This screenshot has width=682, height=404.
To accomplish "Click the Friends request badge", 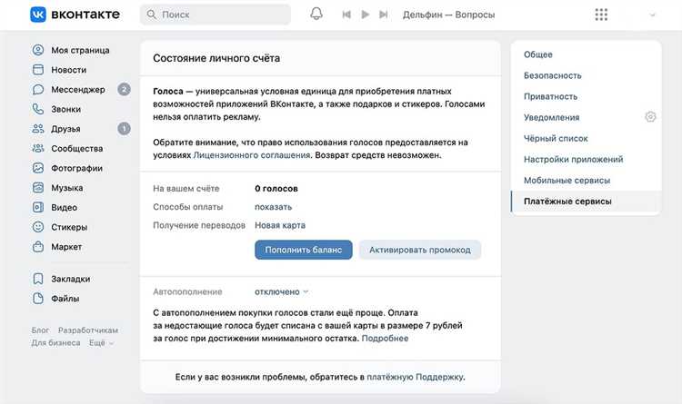I will [x=124, y=129].
